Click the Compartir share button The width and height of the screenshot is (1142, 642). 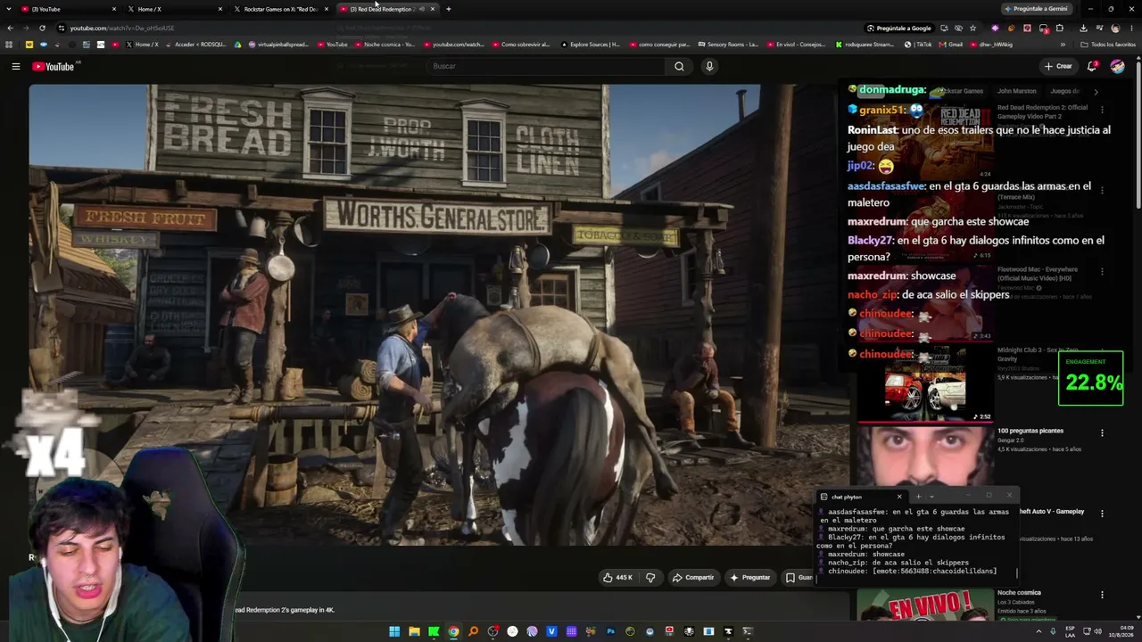click(692, 577)
